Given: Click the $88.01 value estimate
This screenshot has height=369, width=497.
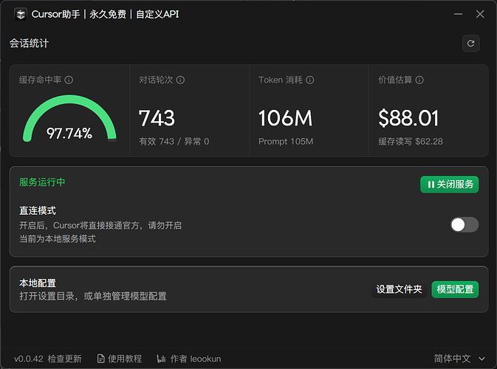Looking at the screenshot, I should [x=408, y=118].
